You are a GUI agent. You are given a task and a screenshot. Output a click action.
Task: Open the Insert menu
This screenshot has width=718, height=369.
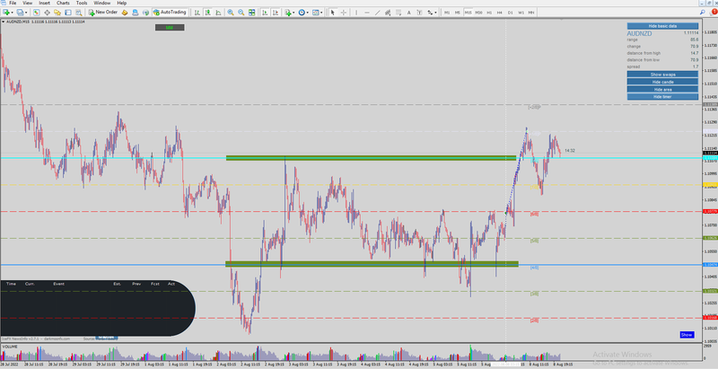point(44,3)
